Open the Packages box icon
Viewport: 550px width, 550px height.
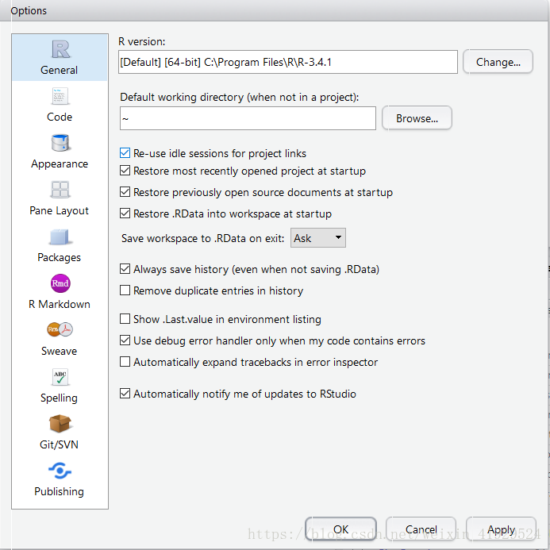click(60, 237)
